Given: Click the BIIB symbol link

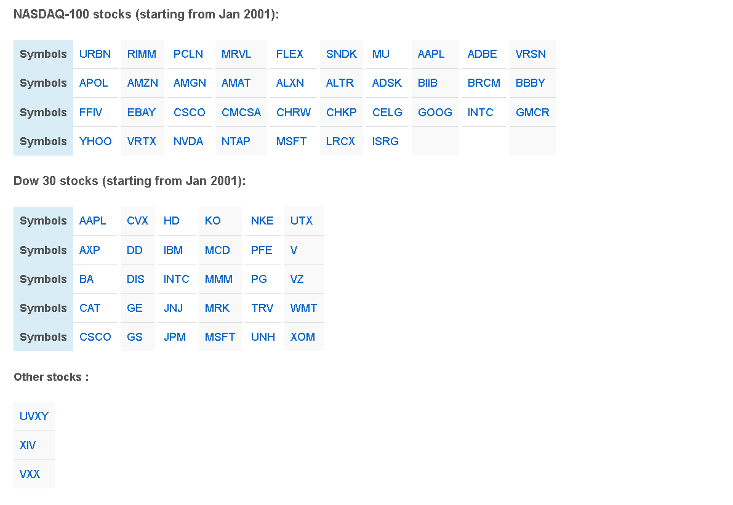Looking at the screenshot, I should click(427, 83).
